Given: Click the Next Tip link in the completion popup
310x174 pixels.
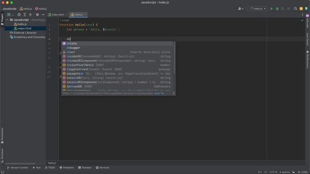Looking at the screenshot, I should 159,93.
